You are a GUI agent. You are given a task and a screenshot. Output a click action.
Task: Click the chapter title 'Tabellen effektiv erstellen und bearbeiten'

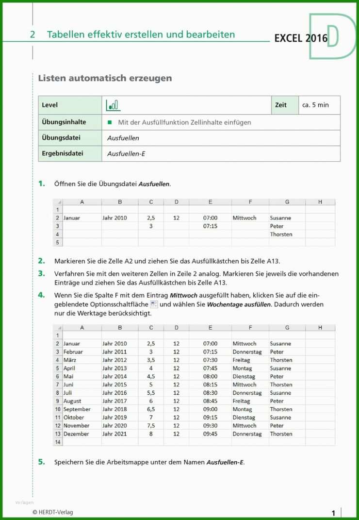(x=141, y=34)
